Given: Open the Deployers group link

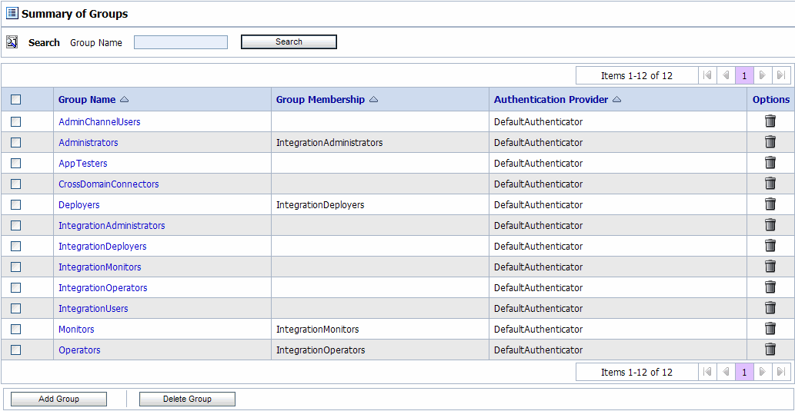Looking at the screenshot, I should tap(78, 205).
